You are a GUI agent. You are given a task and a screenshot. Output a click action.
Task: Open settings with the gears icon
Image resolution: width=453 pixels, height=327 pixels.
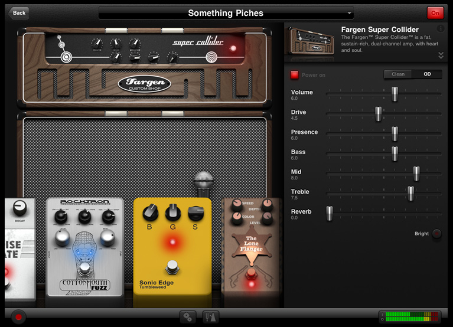[x=188, y=317]
